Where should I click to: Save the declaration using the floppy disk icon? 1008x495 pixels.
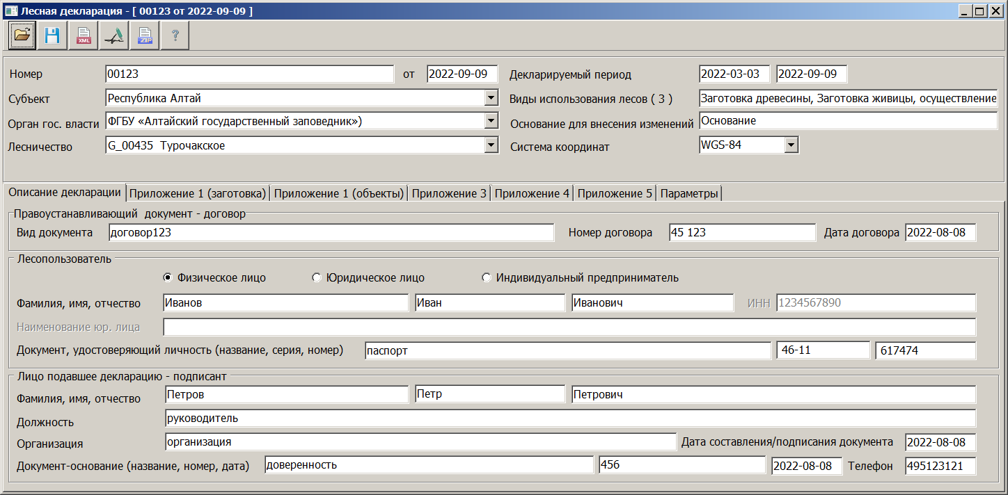[52, 35]
